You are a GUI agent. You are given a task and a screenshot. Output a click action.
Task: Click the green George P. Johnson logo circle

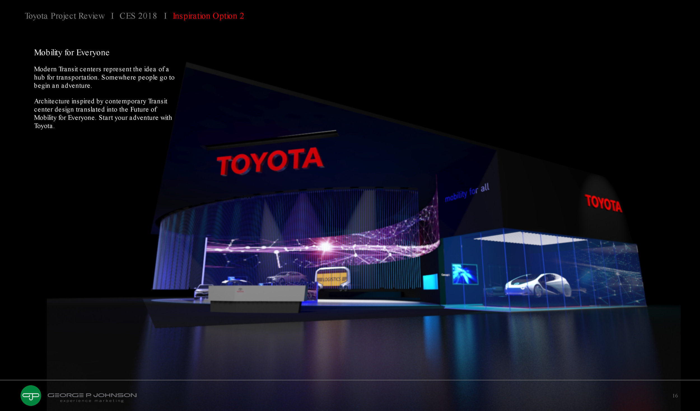coord(31,395)
